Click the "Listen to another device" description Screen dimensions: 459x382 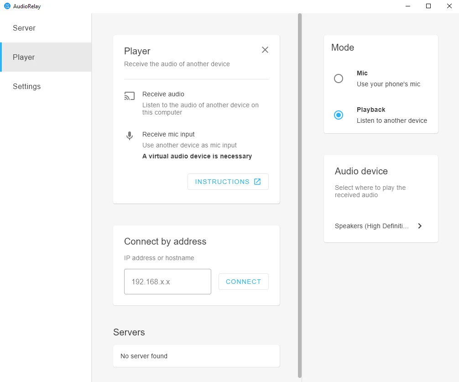pos(392,120)
